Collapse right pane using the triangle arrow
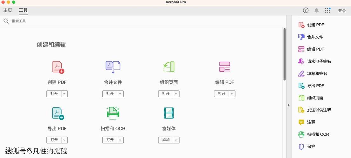 coord(289,105)
